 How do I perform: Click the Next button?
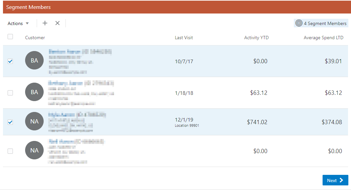pyautogui.click(x=335, y=180)
